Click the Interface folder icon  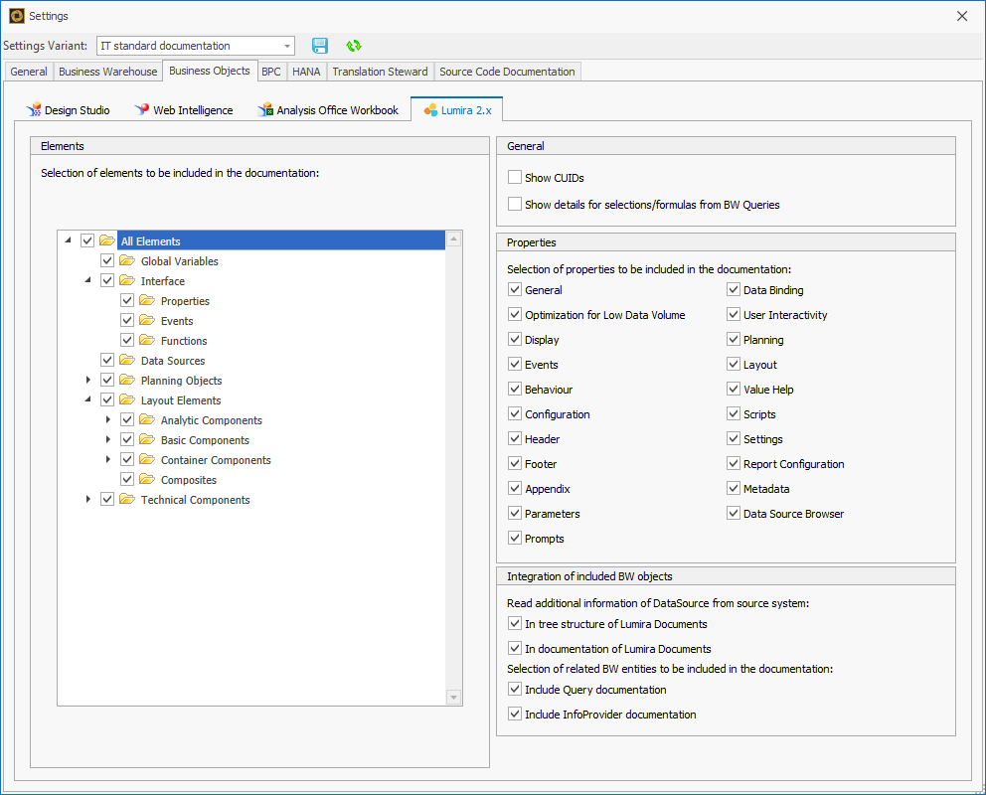(126, 280)
